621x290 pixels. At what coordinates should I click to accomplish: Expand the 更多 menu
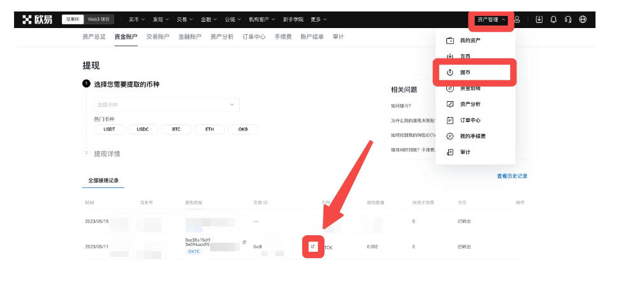pyautogui.click(x=318, y=19)
